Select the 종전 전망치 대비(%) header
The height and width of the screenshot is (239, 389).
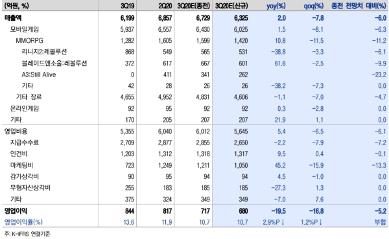[x=359, y=6]
